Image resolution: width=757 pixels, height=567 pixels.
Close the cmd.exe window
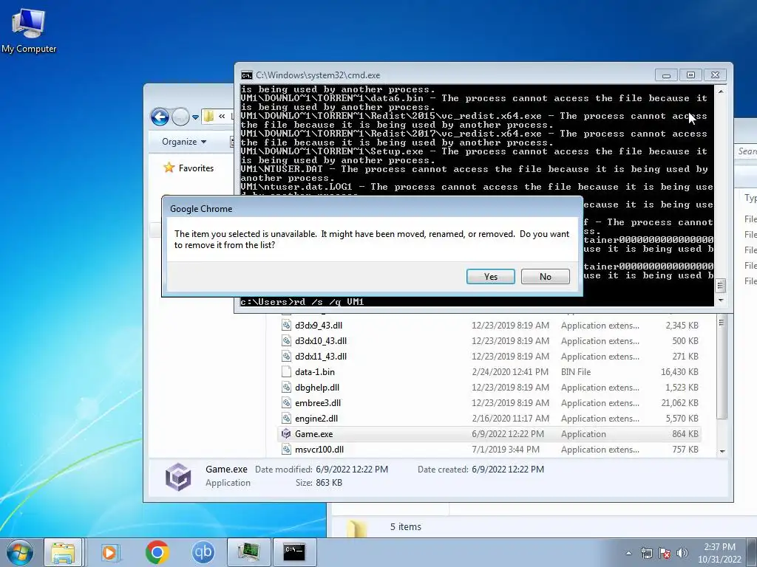pos(715,75)
